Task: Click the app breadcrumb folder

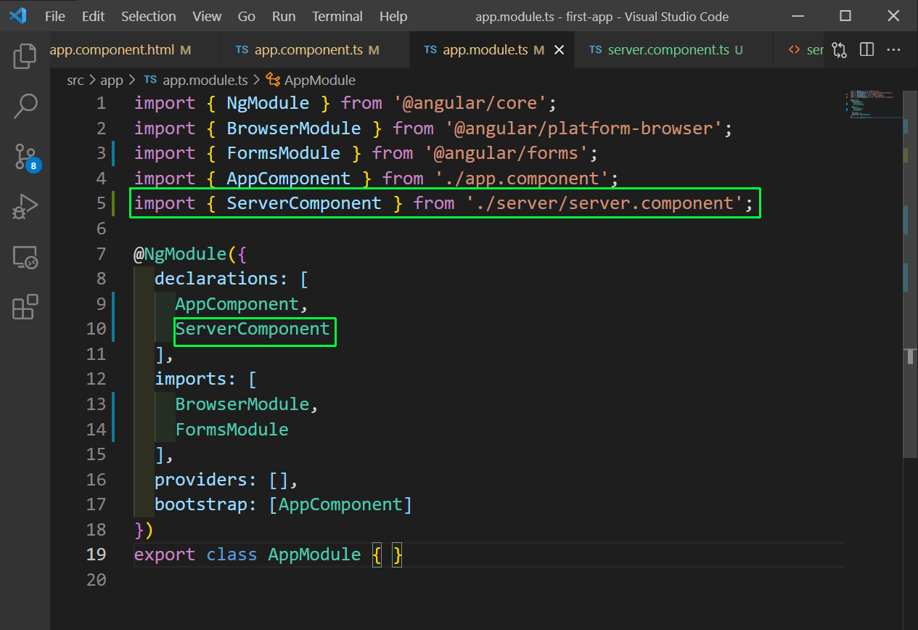Action: [112, 80]
